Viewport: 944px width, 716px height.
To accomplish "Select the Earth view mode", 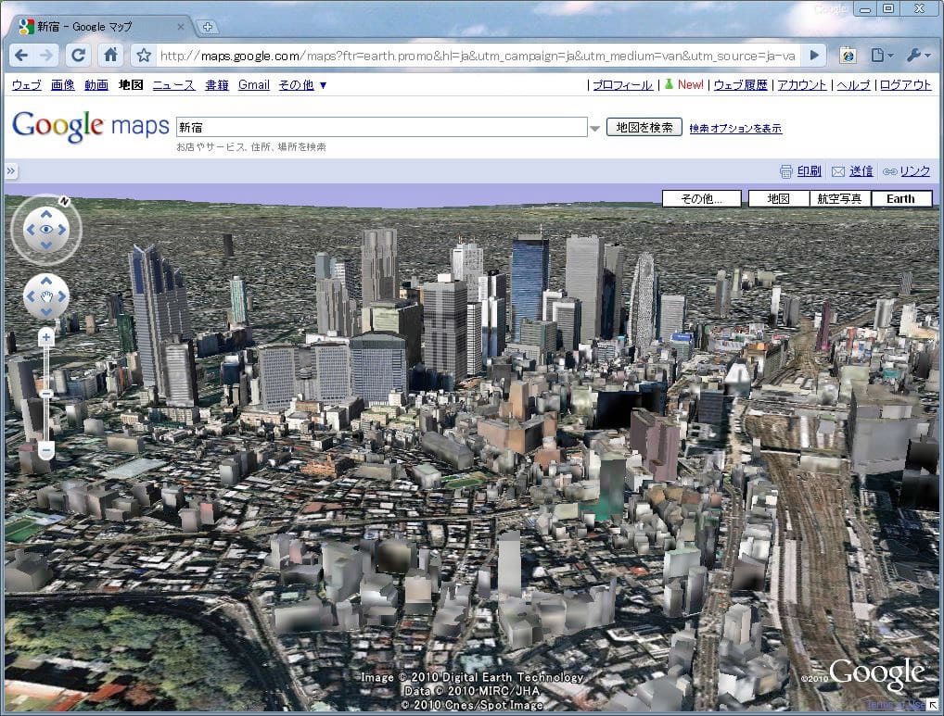I will (x=900, y=198).
